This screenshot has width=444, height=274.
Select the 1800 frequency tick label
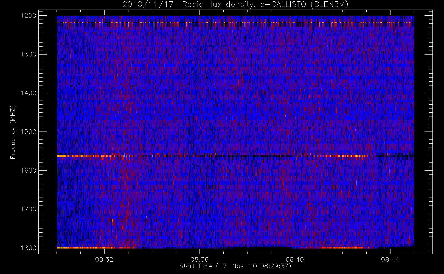tap(29, 248)
